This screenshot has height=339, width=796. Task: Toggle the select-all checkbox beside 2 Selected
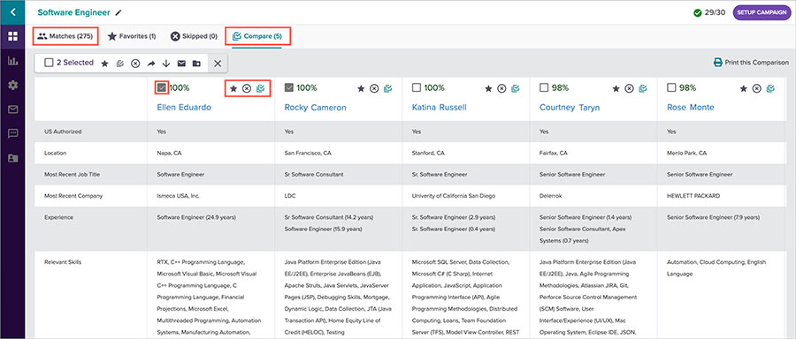[49, 63]
